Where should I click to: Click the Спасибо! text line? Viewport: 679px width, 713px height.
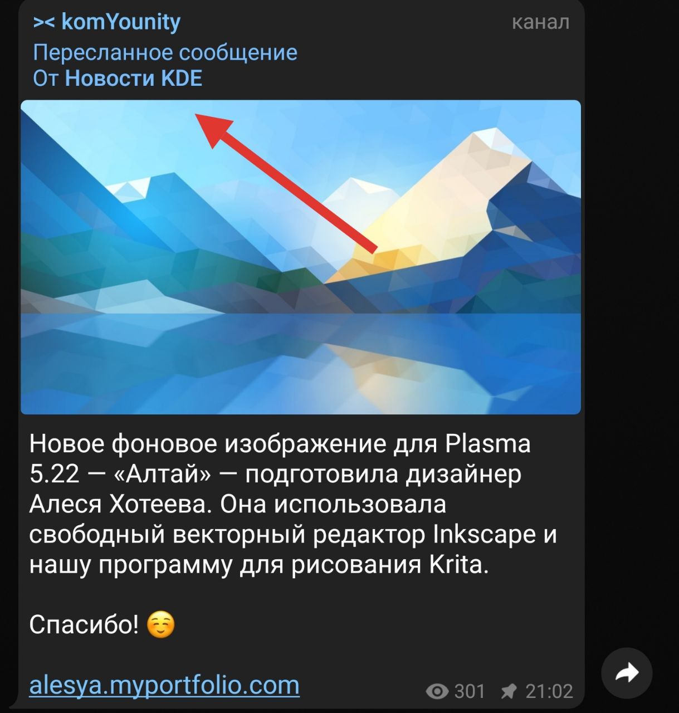(84, 624)
